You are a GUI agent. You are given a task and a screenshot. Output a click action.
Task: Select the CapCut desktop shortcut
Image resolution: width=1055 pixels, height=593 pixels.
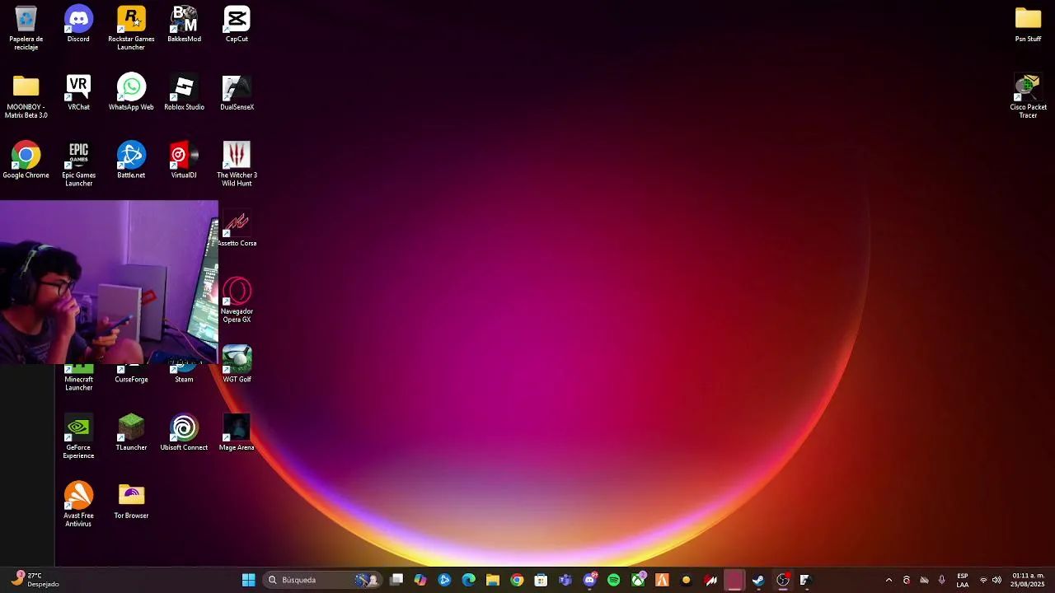pos(237,25)
